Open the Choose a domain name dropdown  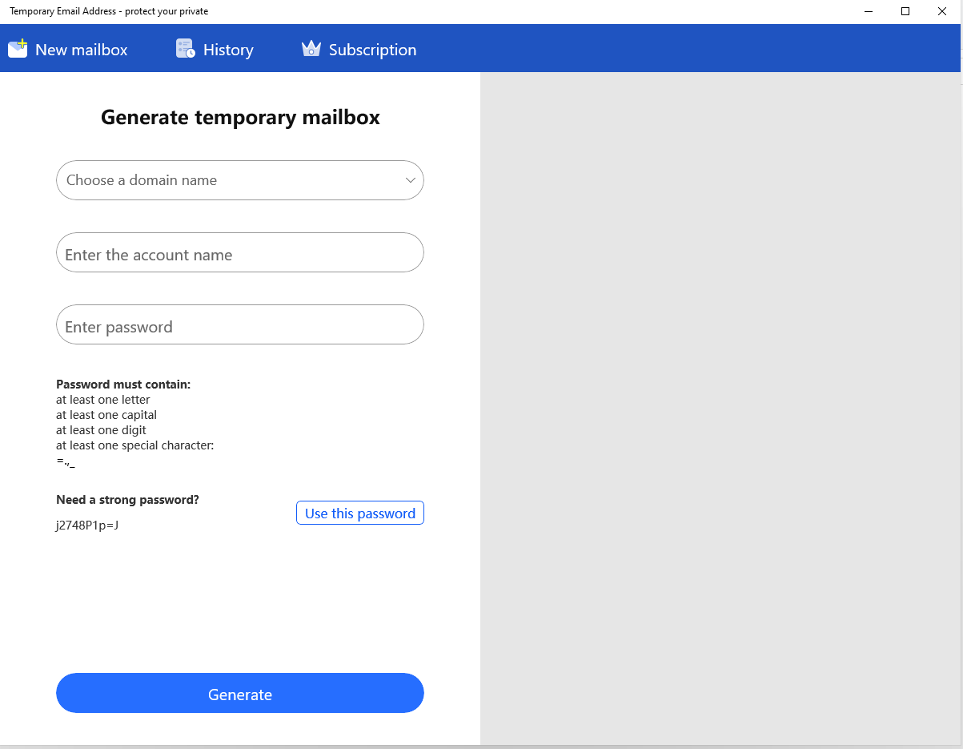pos(240,180)
